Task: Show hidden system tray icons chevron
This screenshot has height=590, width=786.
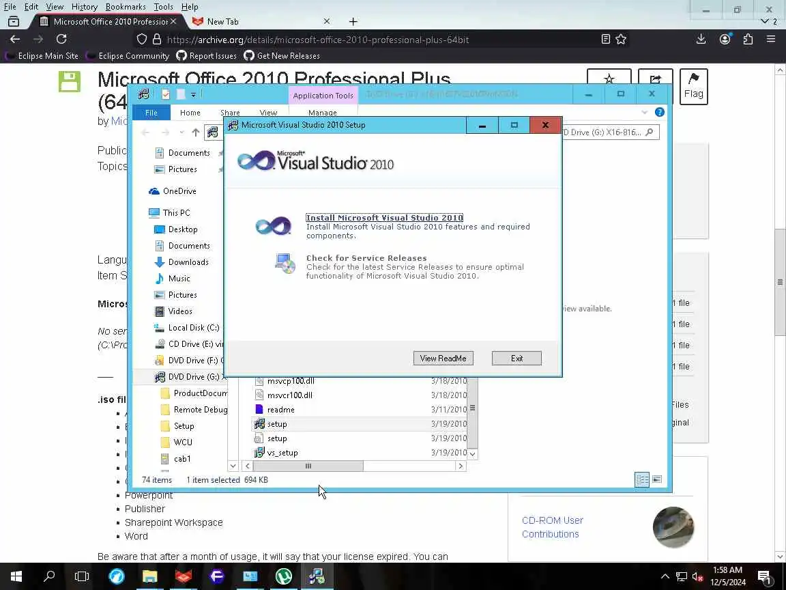Action: pos(665,576)
